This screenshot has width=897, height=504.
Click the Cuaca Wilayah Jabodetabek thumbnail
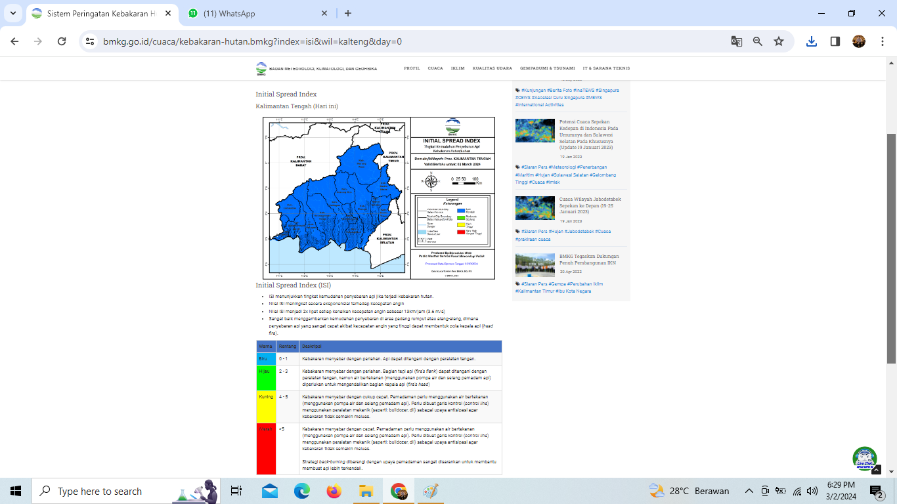point(535,207)
